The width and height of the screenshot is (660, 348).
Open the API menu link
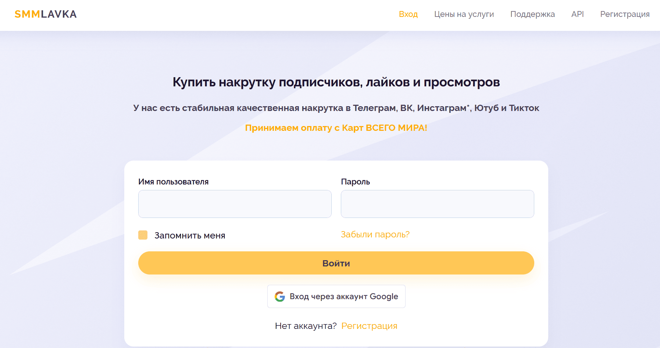(x=578, y=14)
